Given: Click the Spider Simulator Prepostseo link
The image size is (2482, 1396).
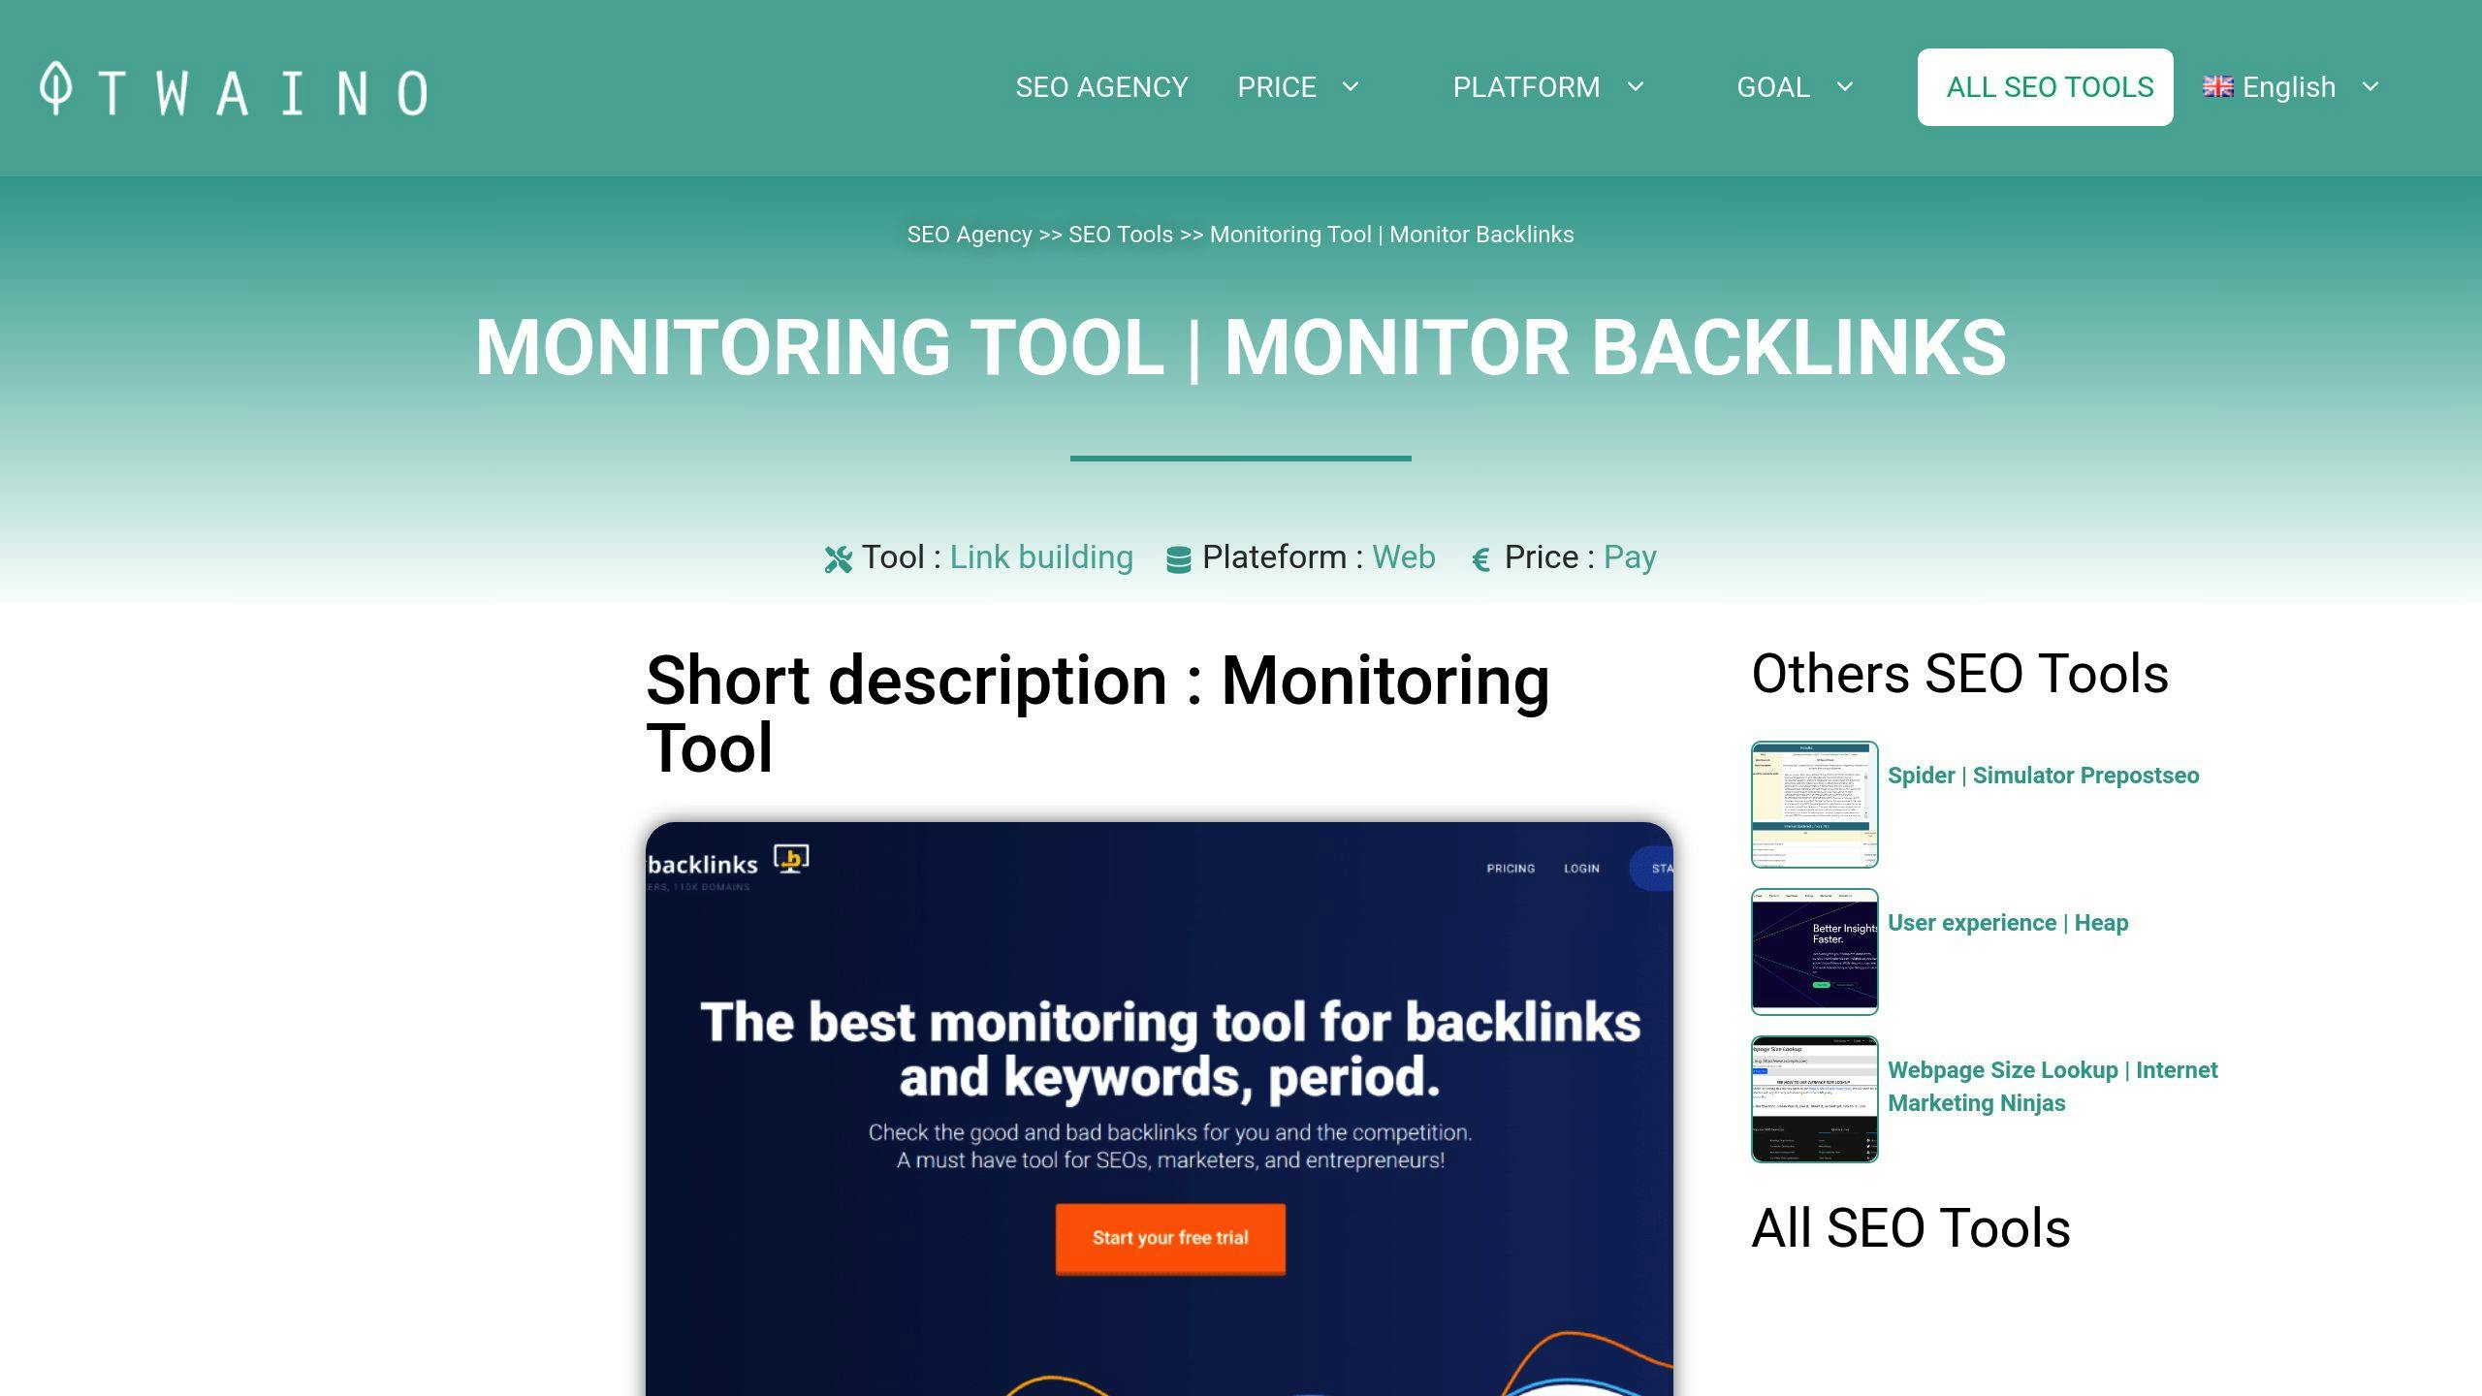Looking at the screenshot, I should point(2042,774).
